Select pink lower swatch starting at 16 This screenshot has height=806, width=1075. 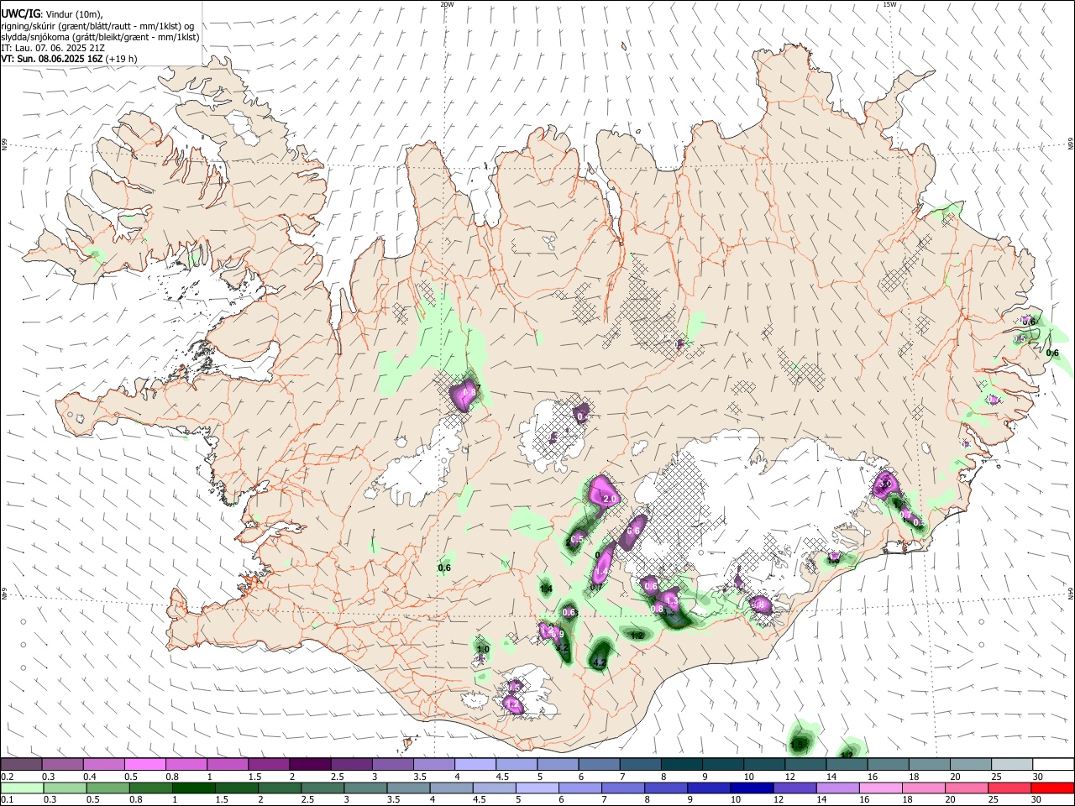point(880,788)
